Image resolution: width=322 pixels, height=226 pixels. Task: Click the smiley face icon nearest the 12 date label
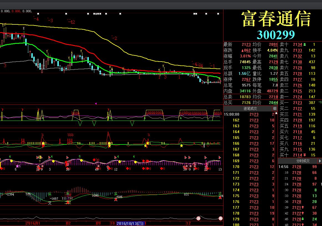(x=198, y=218)
